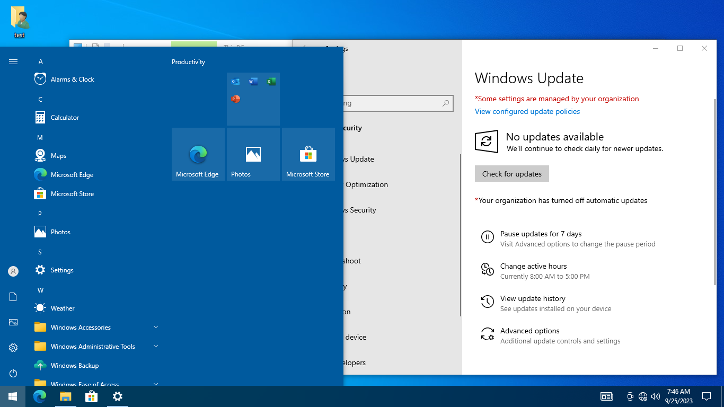The width and height of the screenshot is (724, 407).
Task: Click the Settings search input field
Action: [x=392, y=103]
